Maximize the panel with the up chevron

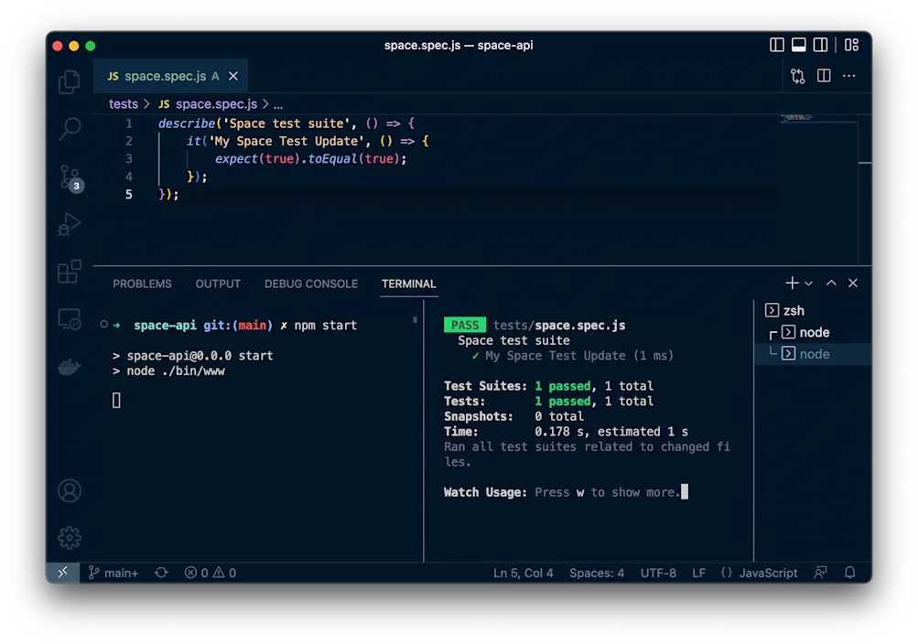[x=831, y=283]
